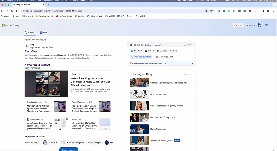The image size is (277, 151).
Task: Click the Trending on Bing carousel dots
Action: (x=188, y=75)
